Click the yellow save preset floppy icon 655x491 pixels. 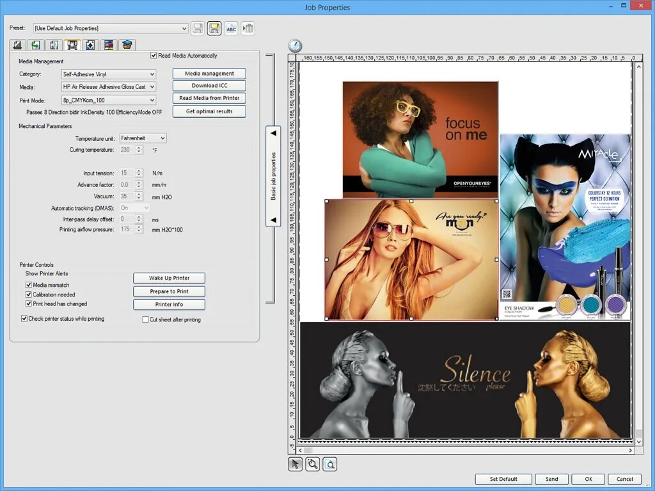tap(214, 28)
